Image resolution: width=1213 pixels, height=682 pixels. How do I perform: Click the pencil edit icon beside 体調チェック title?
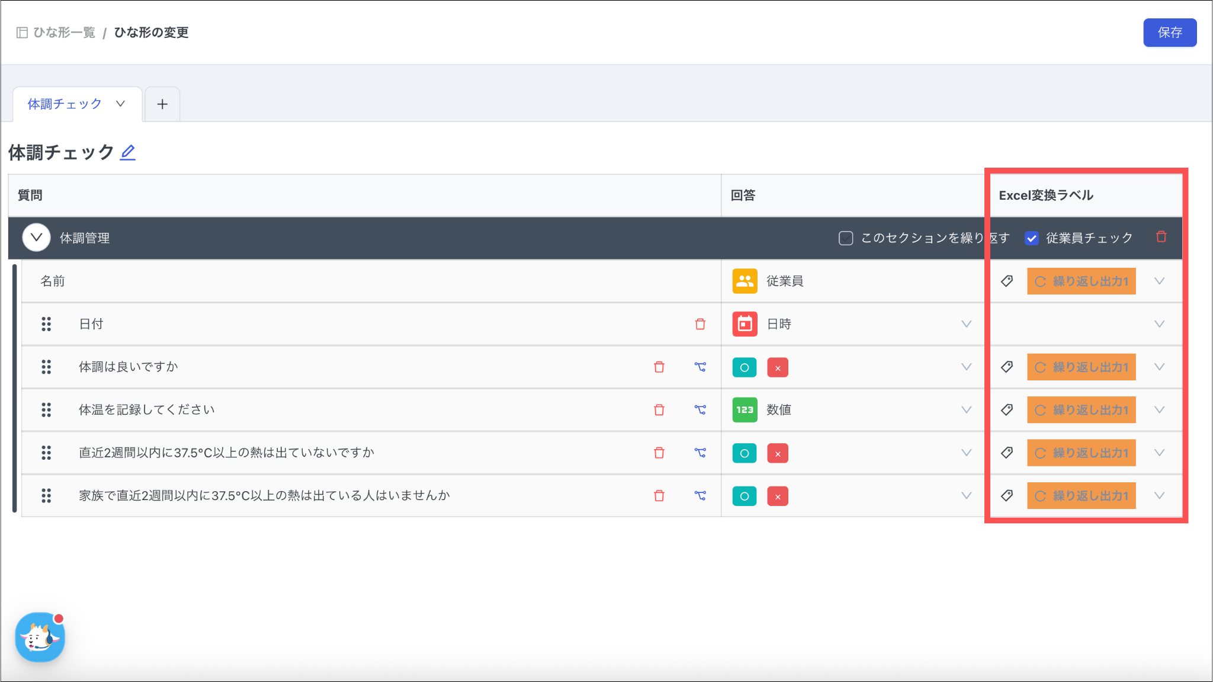pos(128,152)
